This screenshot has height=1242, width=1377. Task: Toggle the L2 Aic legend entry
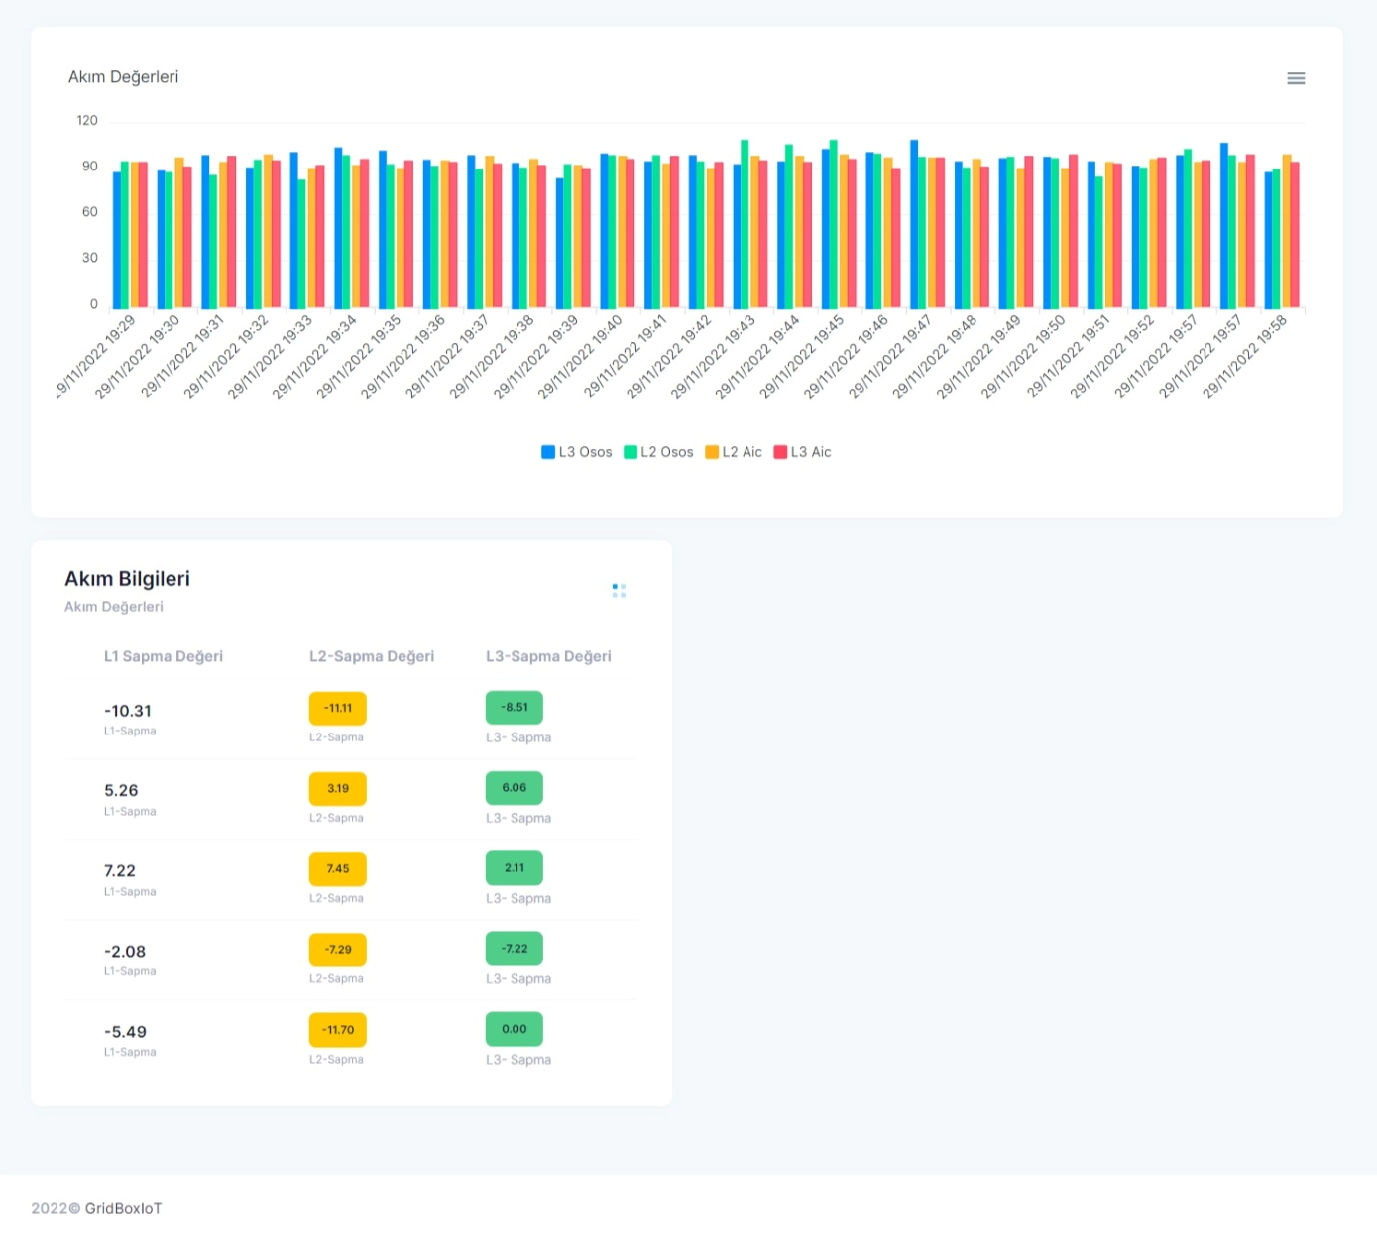[x=734, y=452]
